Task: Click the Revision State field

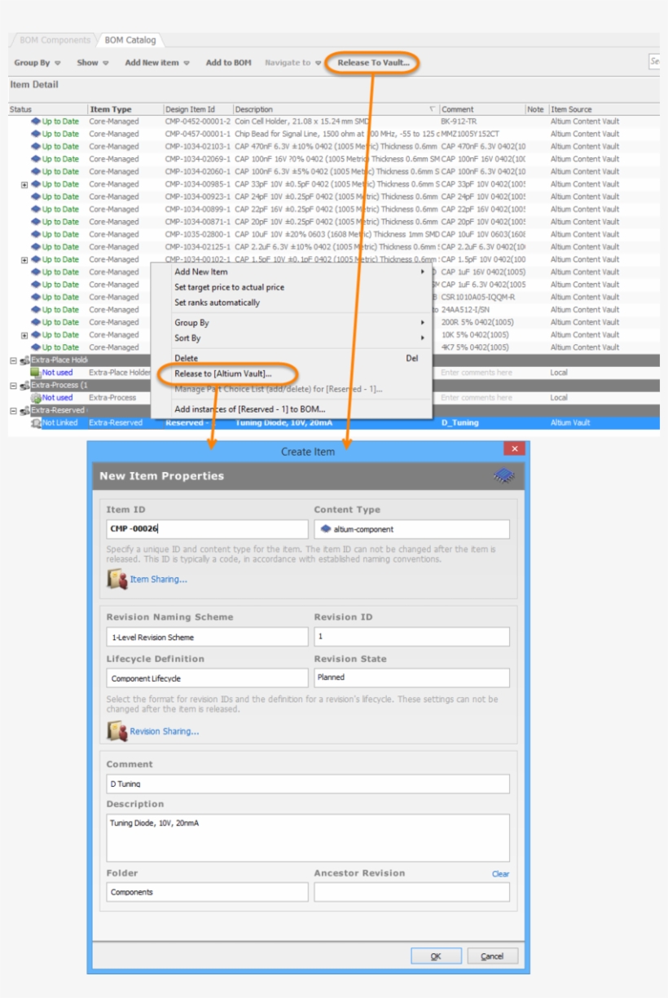Action: 412,678
